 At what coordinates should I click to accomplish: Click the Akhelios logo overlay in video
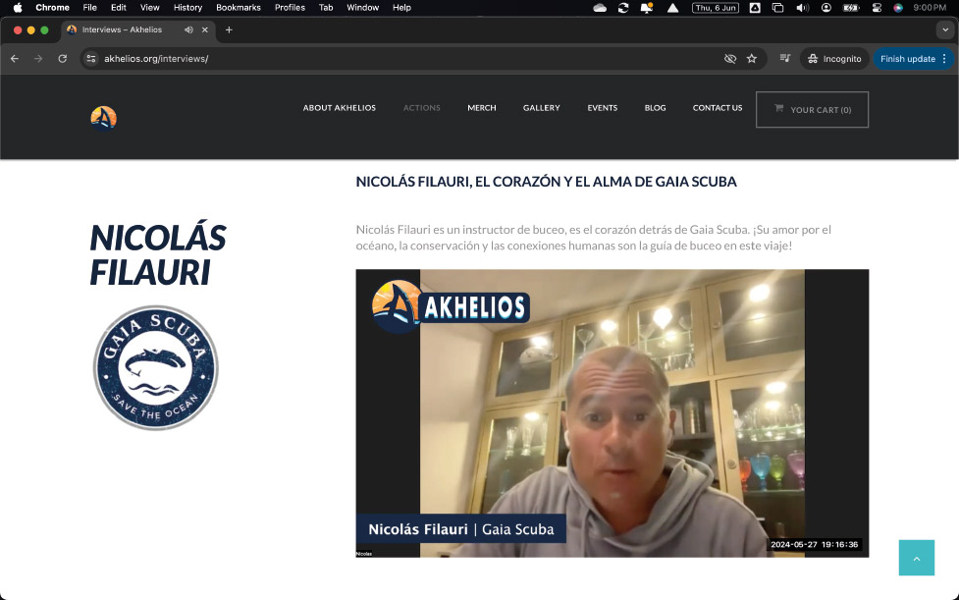tap(451, 306)
